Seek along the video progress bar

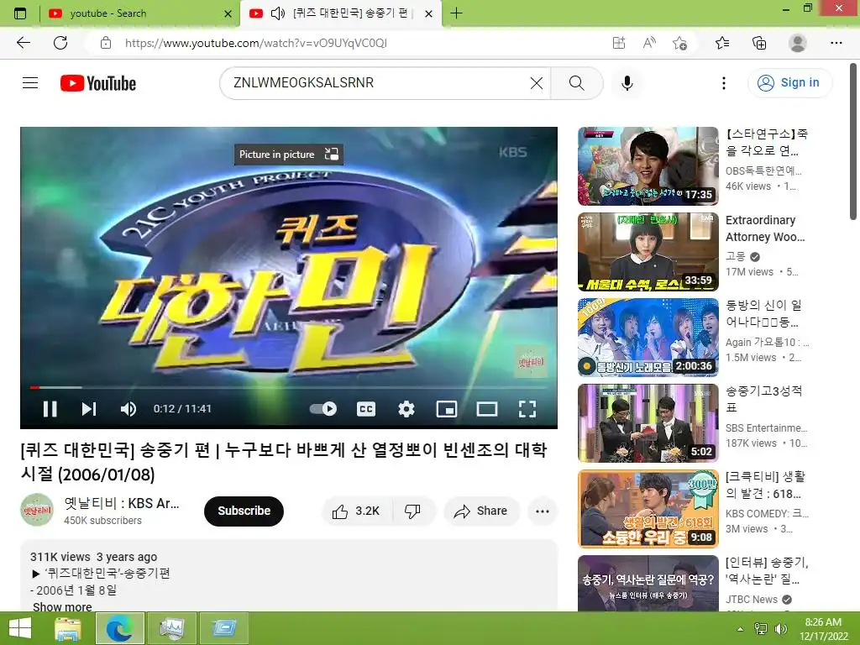coord(289,387)
